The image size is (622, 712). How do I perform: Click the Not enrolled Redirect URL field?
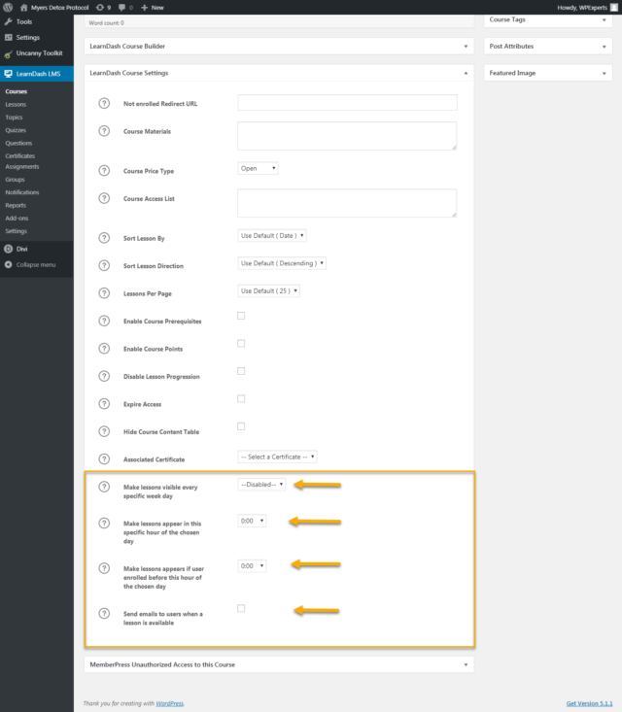pyautogui.click(x=347, y=103)
